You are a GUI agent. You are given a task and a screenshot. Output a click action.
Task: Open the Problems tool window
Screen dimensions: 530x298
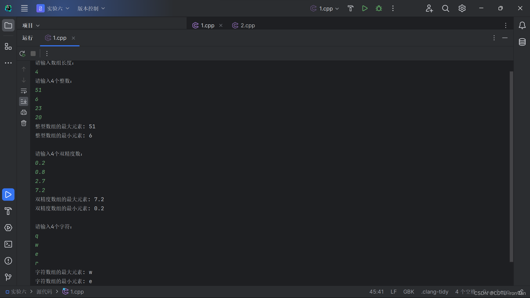(8, 261)
